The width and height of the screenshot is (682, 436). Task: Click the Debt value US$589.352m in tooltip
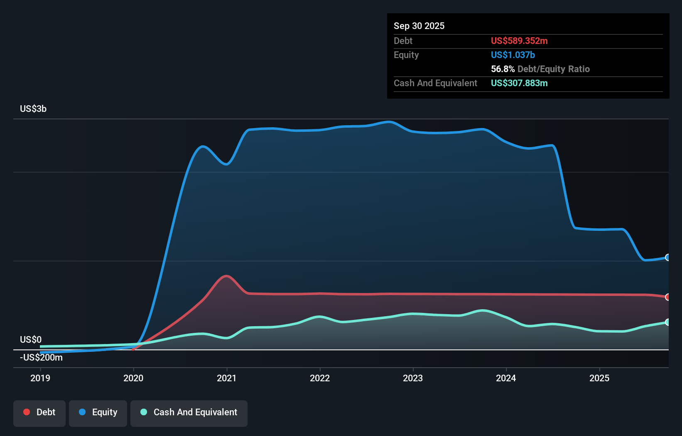(519, 41)
